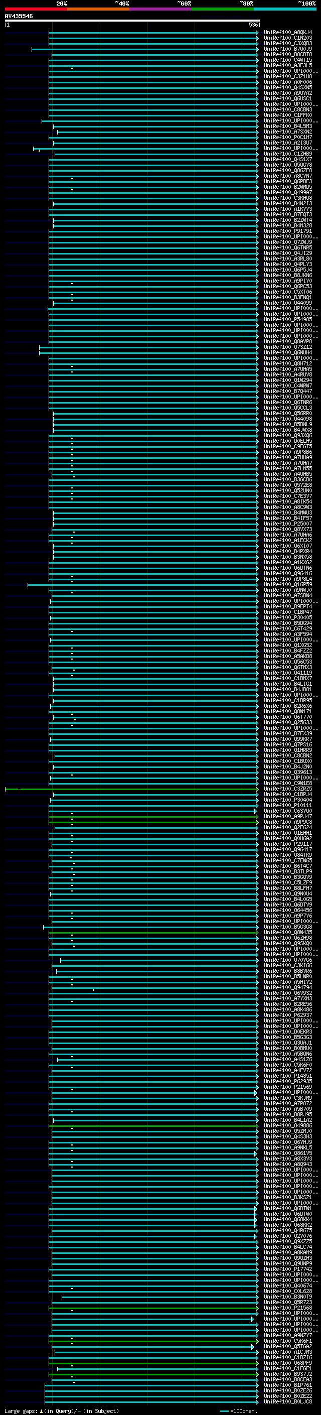This screenshot has width=321, height=1415.
Task: Open hit UniRef100_A8QKJ4
Action: coord(288,33)
